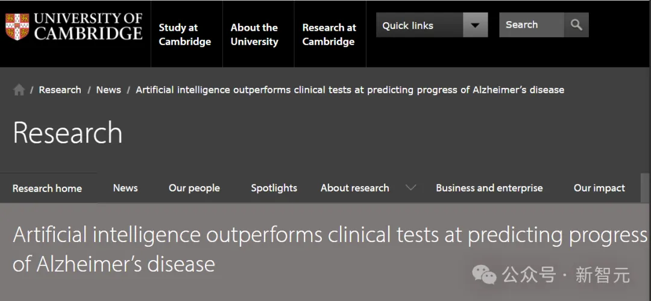Image resolution: width=651 pixels, height=301 pixels.
Task: Select the Research home tab
Action: 48,188
